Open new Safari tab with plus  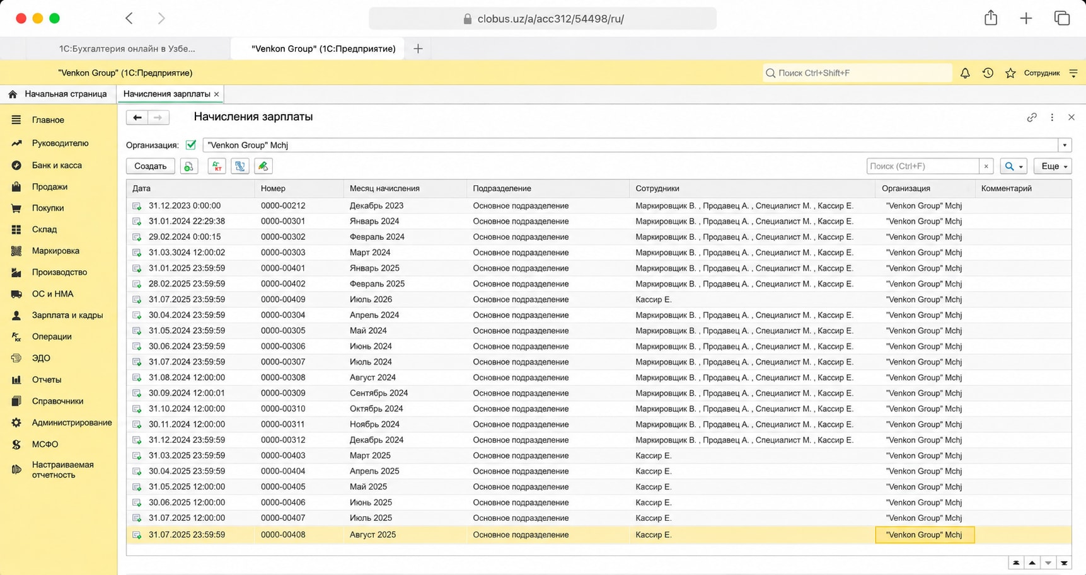coord(1026,18)
